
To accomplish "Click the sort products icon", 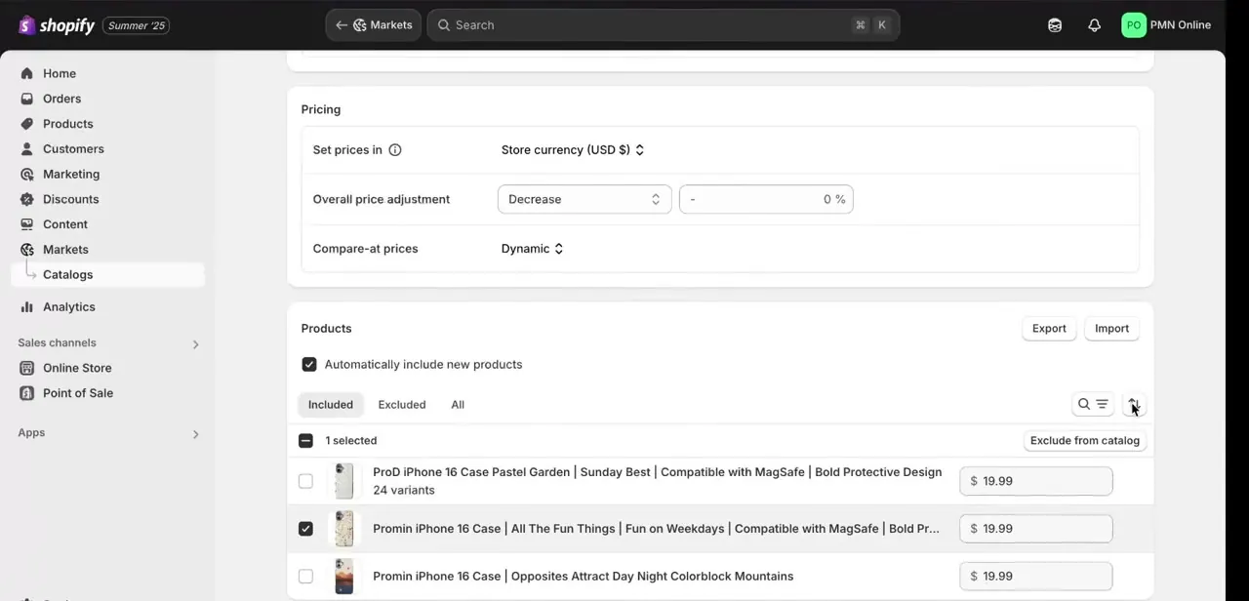I will (1134, 404).
